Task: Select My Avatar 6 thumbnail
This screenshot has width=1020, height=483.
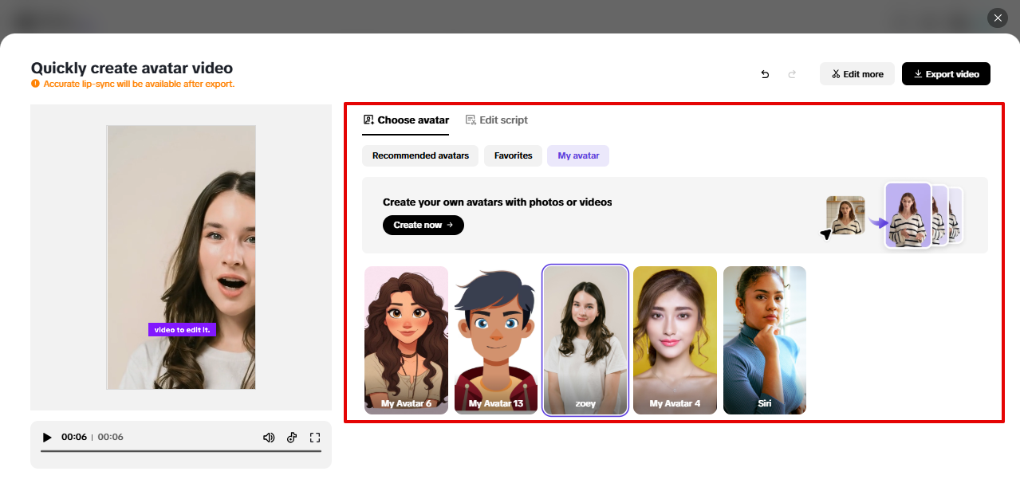Action: coord(406,340)
